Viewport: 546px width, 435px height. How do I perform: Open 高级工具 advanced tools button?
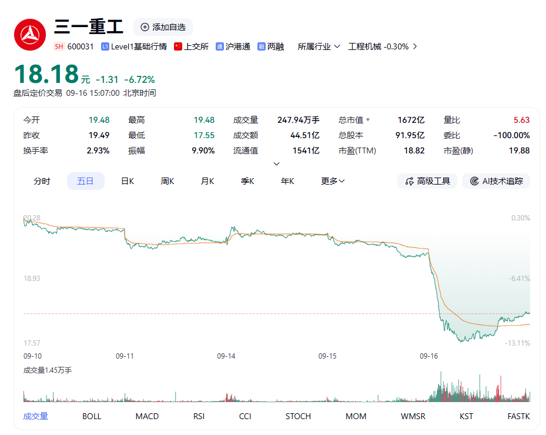427,181
